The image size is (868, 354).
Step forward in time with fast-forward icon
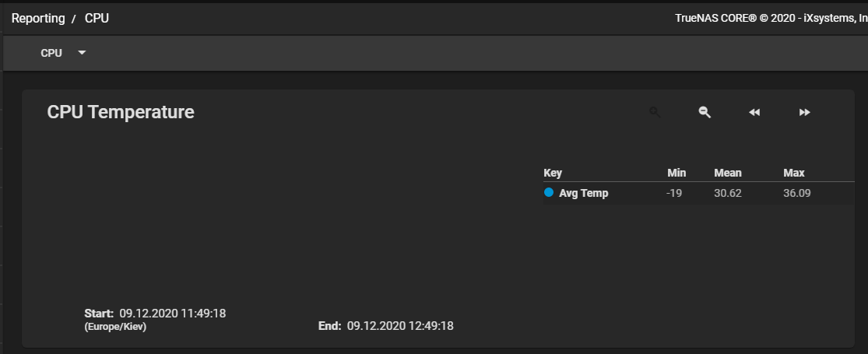coord(804,112)
